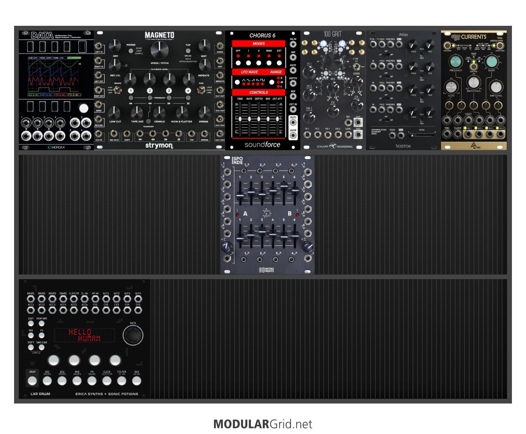Click the Chorus 6 EXT IN jack
The height and width of the screenshot is (434, 526).
coord(293,109)
